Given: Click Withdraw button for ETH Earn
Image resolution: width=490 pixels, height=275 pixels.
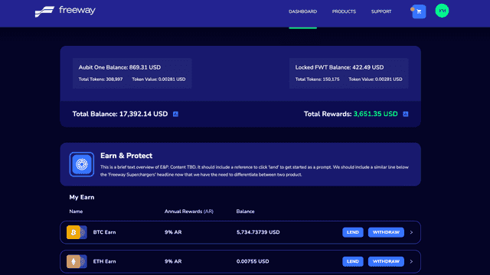Looking at the screenshot, I should pos(386,261).
